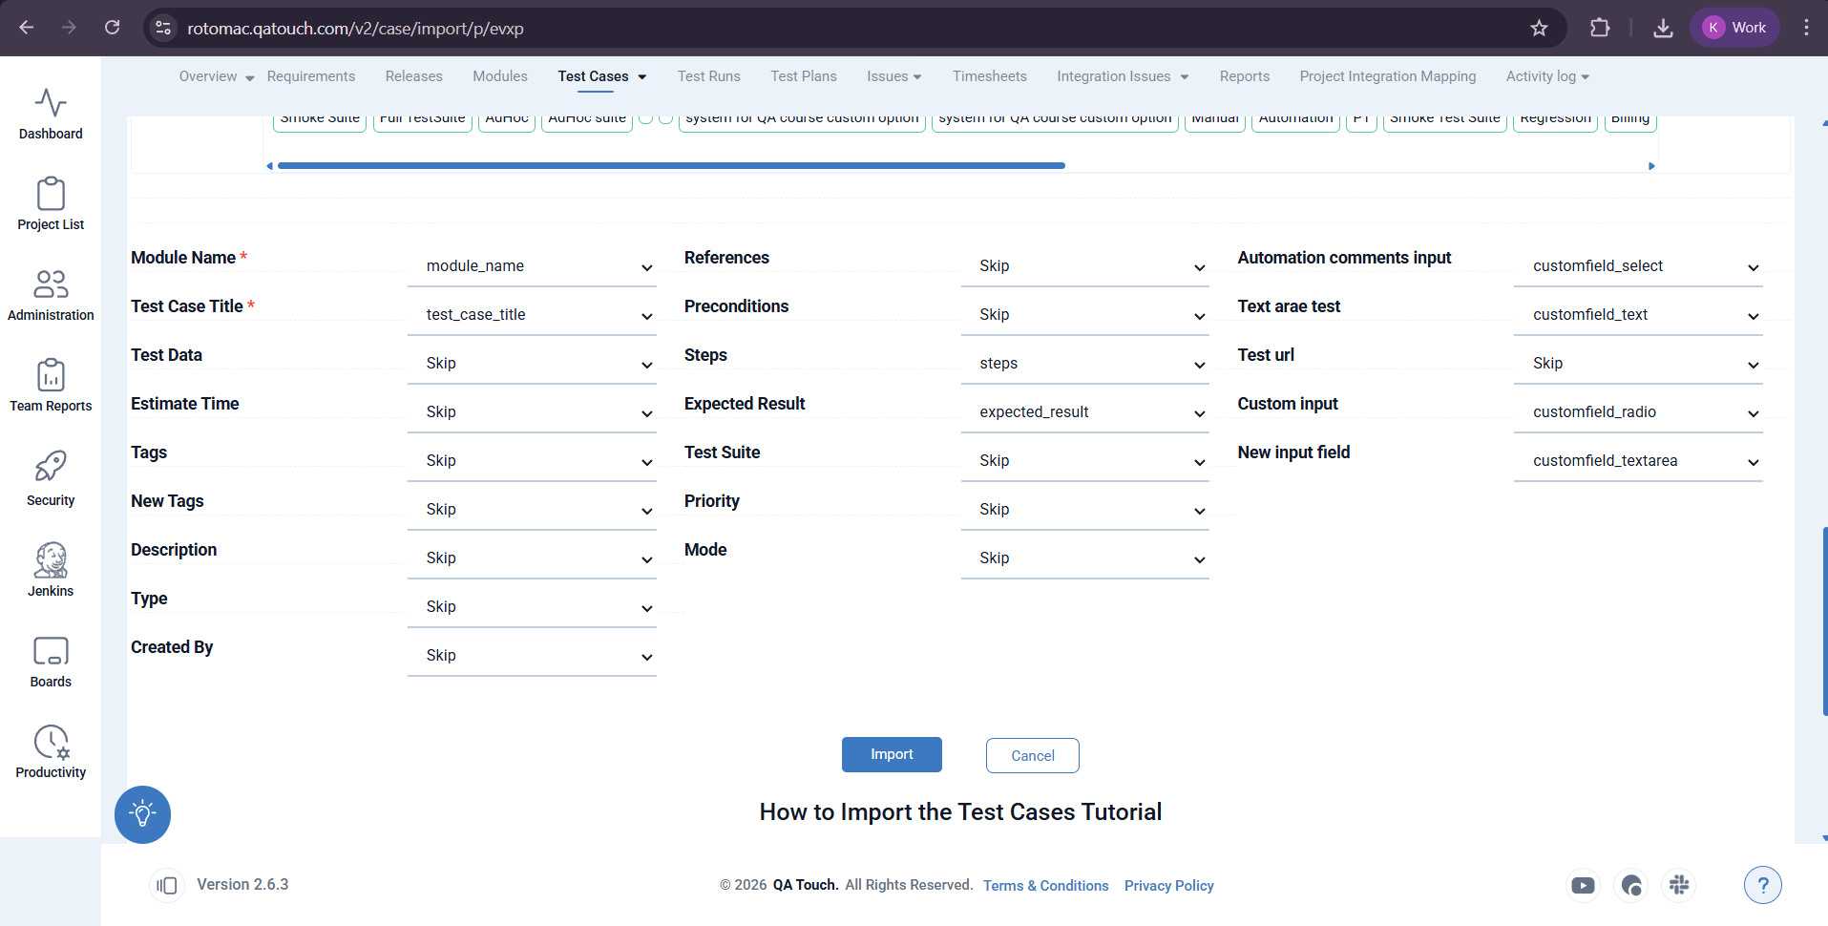Open the Jenkins integration icon
This screenshot has height=926, width=1828.
[x=51, y=570]
